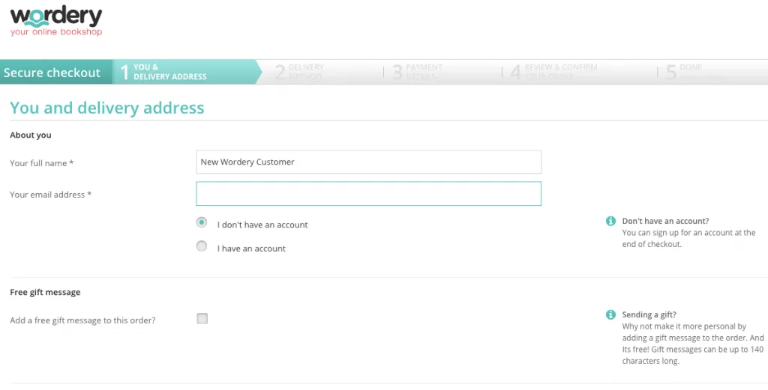Click the 'Your full name *' field label
The image size is (768, 390).
[x=42, y=163]
